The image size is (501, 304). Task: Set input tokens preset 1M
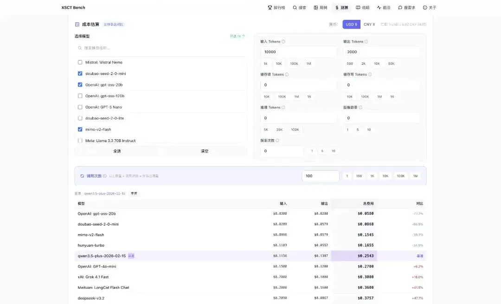[308, 64]
